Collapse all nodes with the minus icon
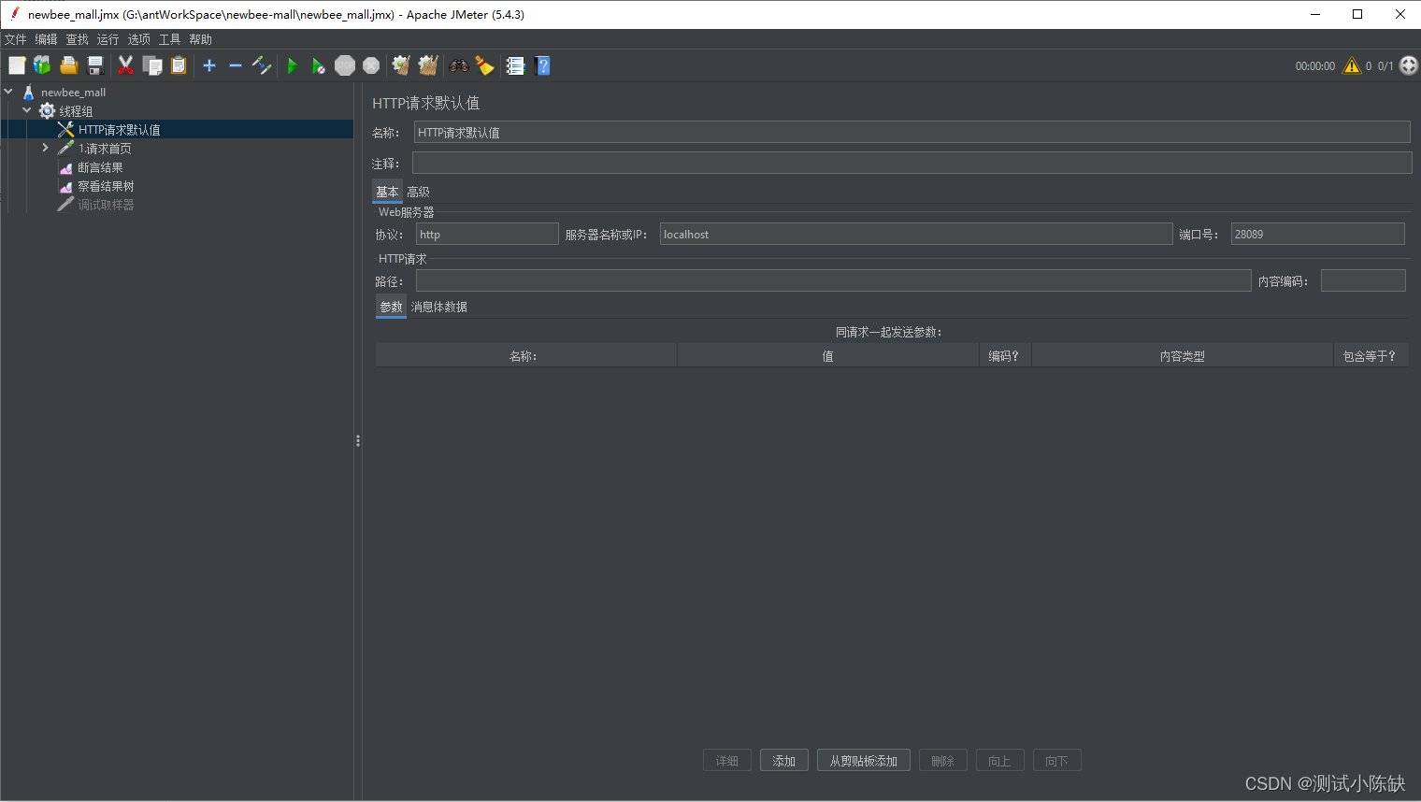 pyautogui.click(x=236, y=65)
